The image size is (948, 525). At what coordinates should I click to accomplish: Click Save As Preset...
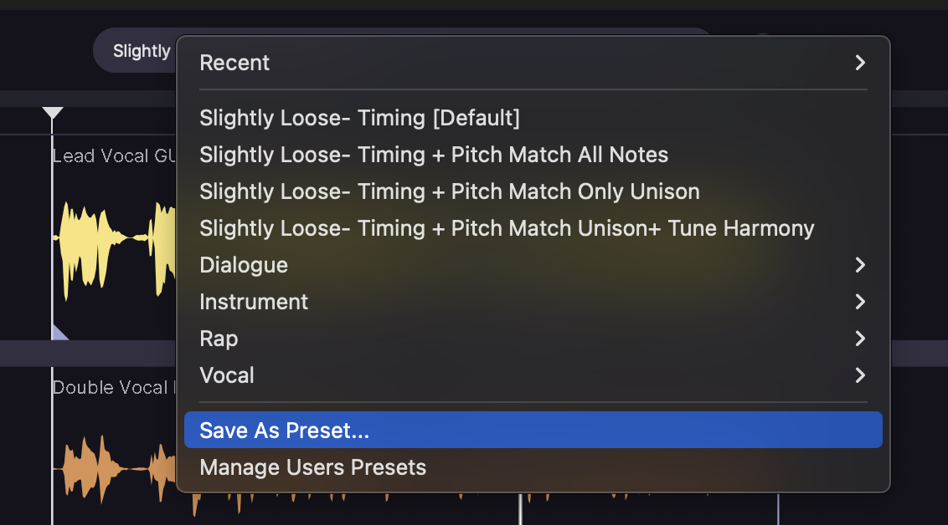click(284, 431)
